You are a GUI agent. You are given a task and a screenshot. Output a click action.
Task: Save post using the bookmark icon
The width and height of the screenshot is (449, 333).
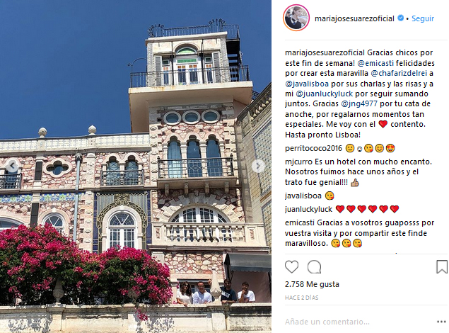click(441, 266)
